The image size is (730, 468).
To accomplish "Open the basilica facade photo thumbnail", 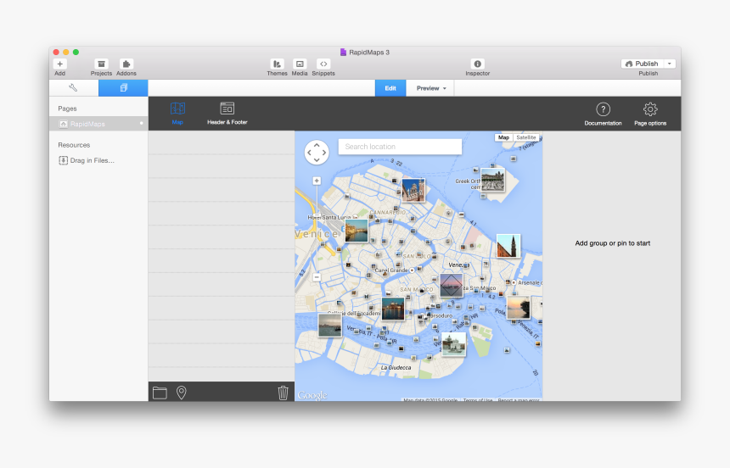I will [x=413, y=190].
